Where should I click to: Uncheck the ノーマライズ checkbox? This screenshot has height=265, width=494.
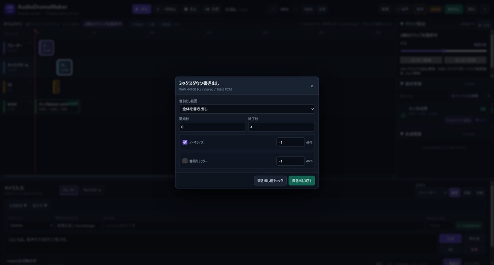[185, 142]
